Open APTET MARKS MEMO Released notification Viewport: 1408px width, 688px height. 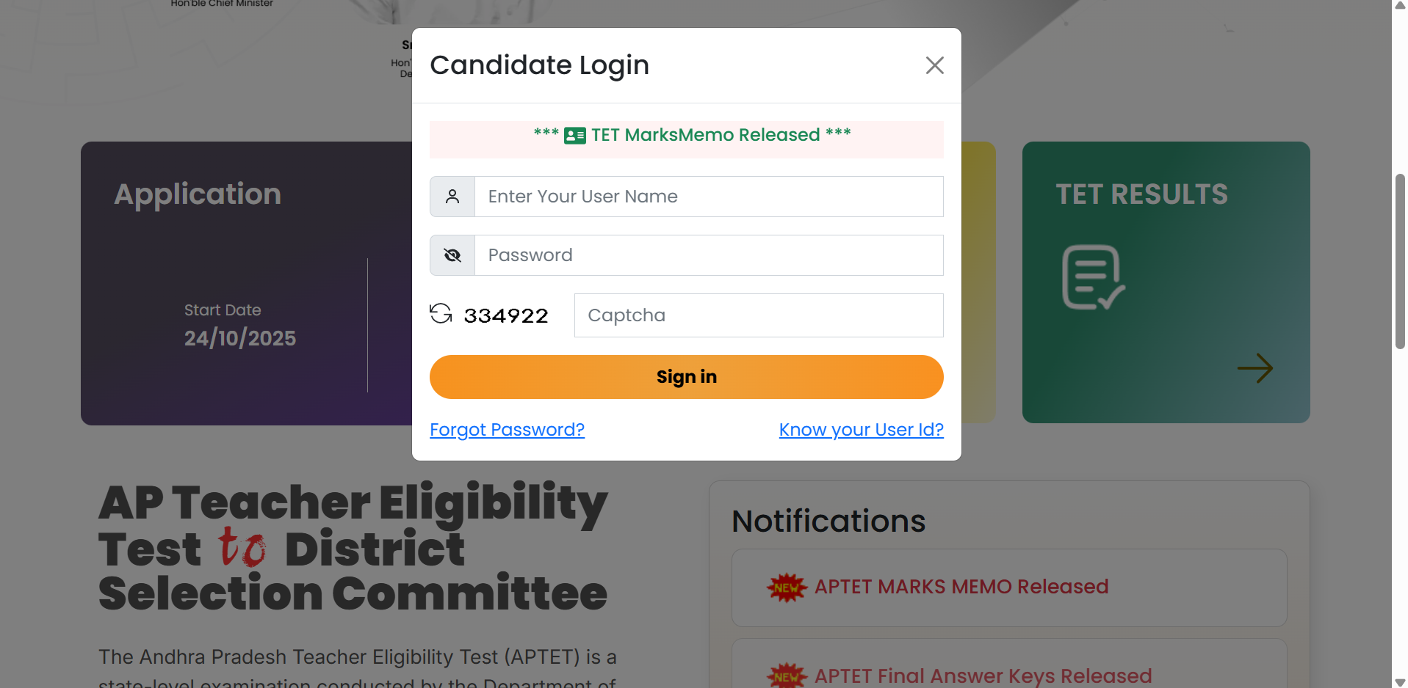[961, 587]
